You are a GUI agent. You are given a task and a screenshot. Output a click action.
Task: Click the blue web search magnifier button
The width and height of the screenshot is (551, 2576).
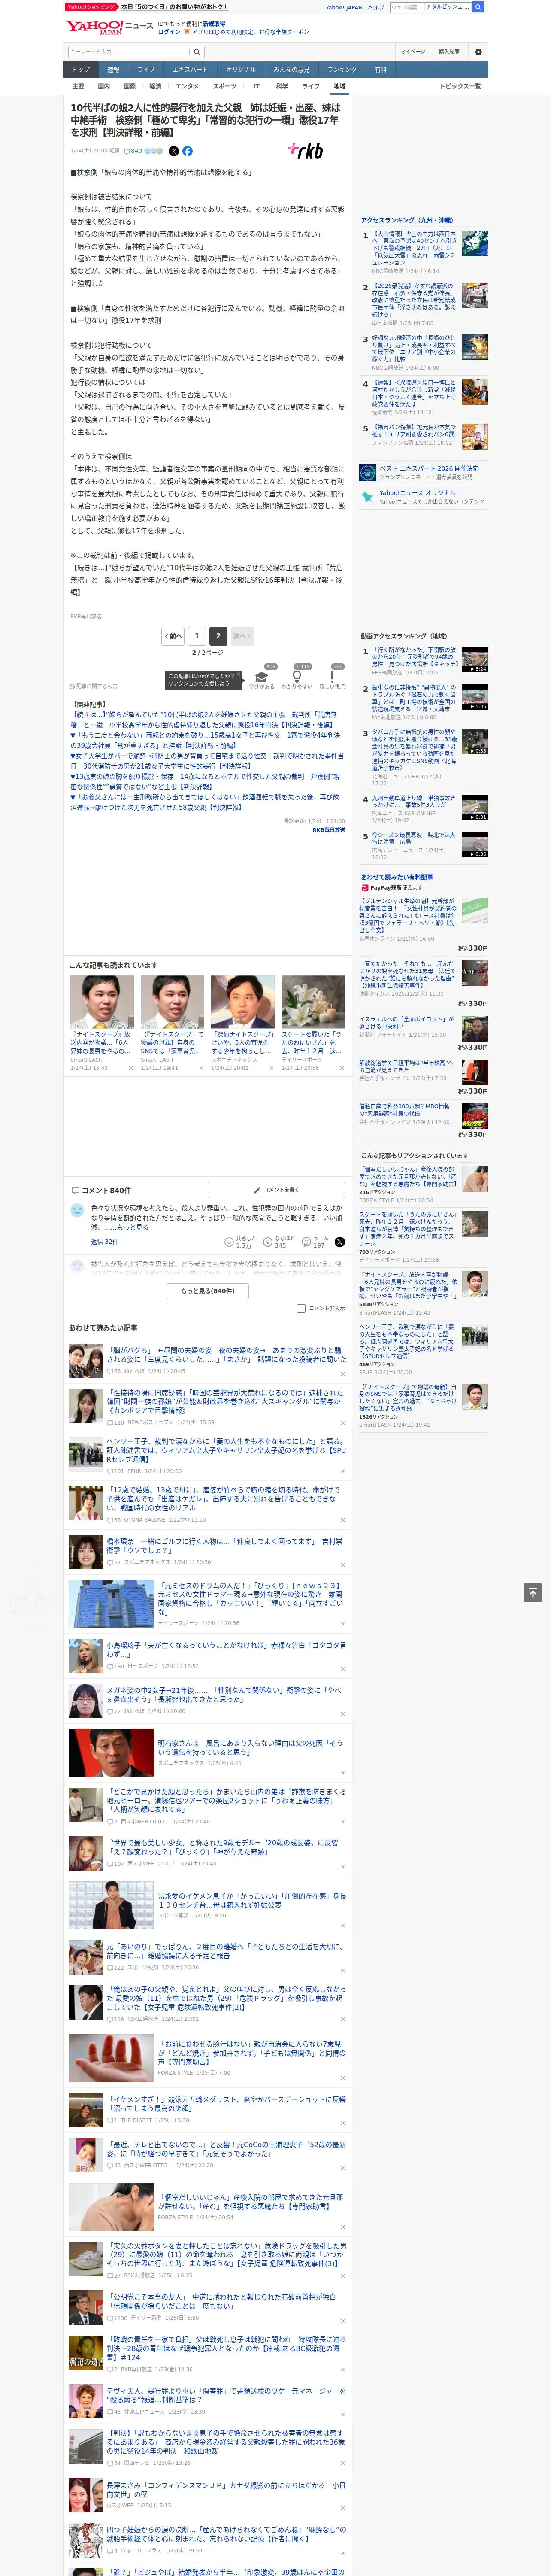click(478, 7)
